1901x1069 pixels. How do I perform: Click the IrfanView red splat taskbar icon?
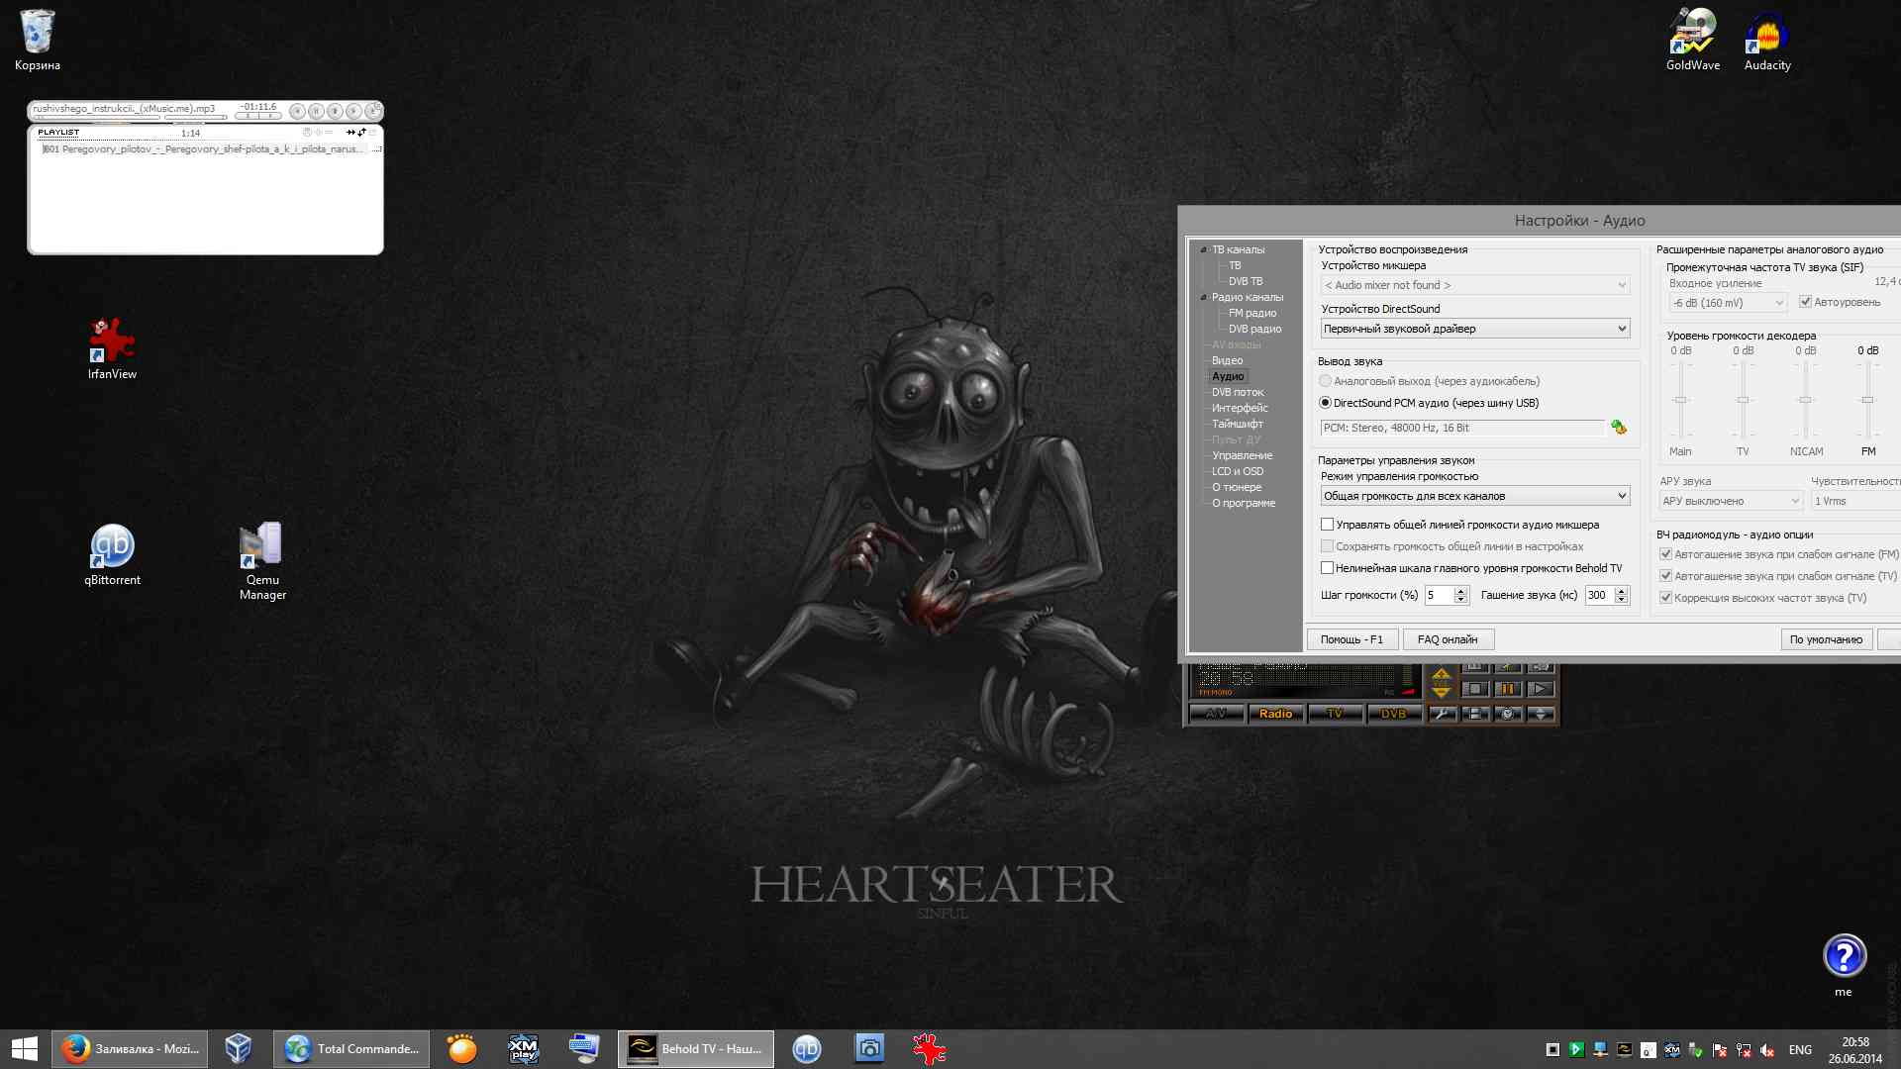coord(929,1048)
